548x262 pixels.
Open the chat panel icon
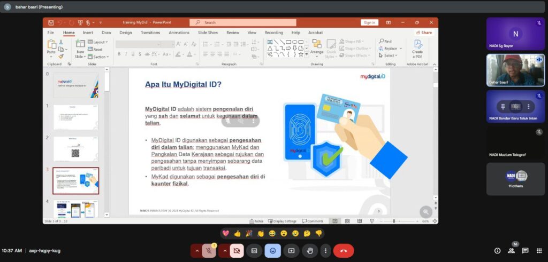click(525, 251)
